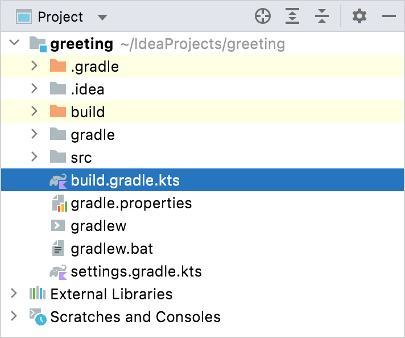The image size is (405, 338).
Task: Click the .idea folder icon
Action: [x=58, y=88]
